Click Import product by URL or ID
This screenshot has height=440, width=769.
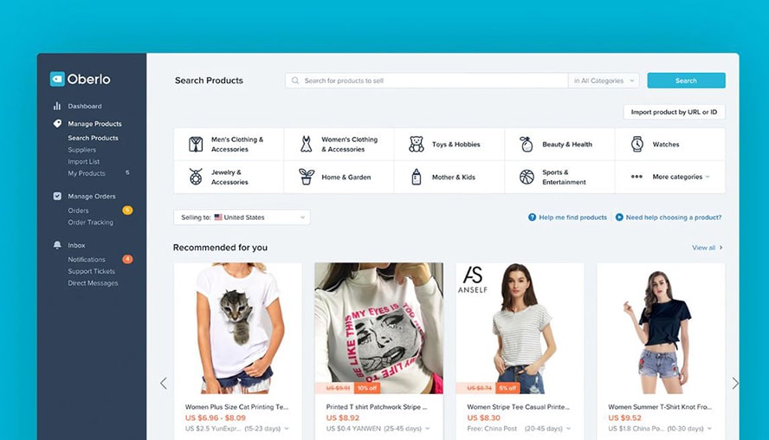pyautogui.click(x=674, y=112)
